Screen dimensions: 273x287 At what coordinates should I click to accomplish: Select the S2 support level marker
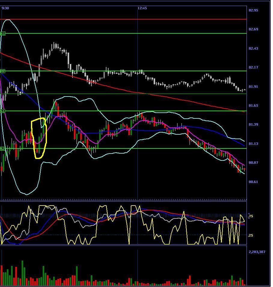click(x=3, y=149)
